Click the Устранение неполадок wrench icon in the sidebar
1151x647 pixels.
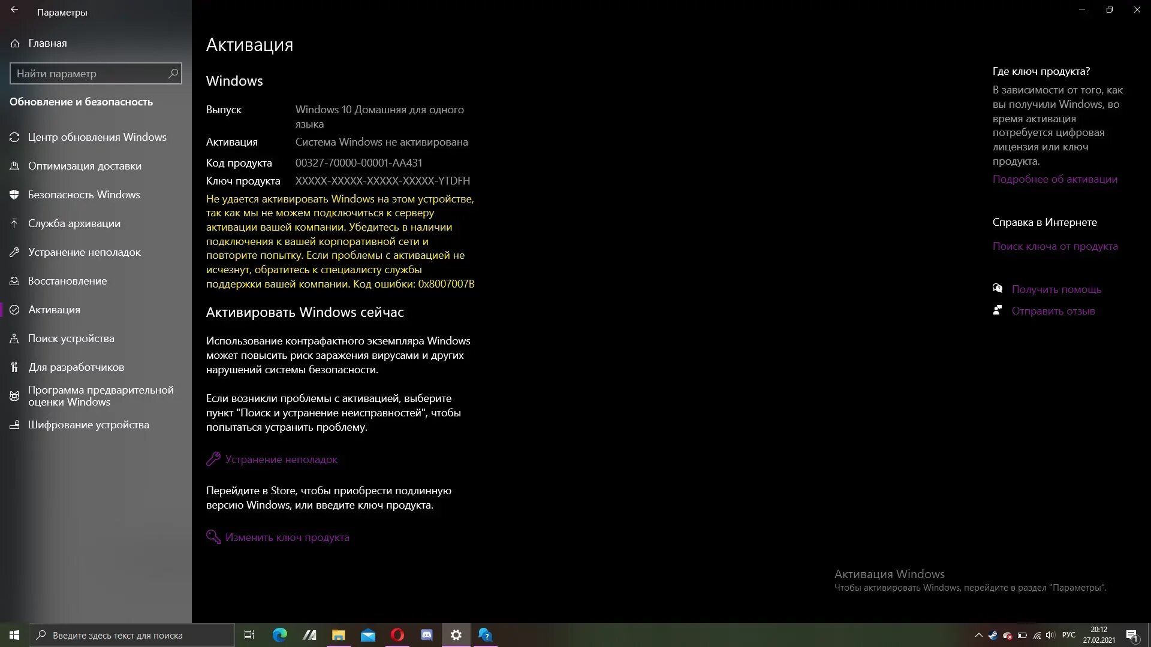coord(15,252)
